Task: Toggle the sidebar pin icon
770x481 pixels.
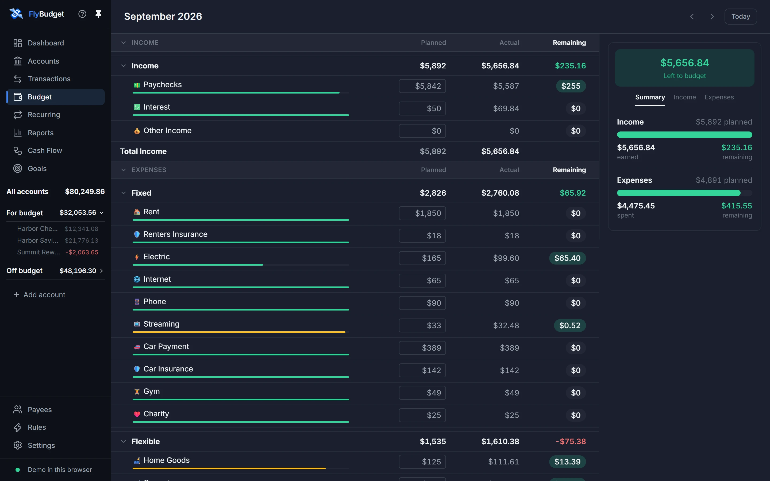Action: [98, 14]
